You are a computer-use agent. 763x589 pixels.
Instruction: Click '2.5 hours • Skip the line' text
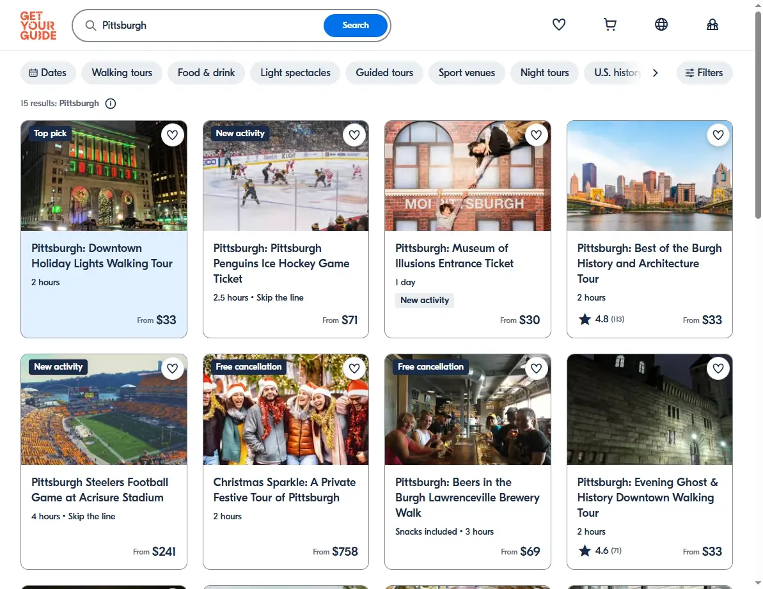pos(258,297)
